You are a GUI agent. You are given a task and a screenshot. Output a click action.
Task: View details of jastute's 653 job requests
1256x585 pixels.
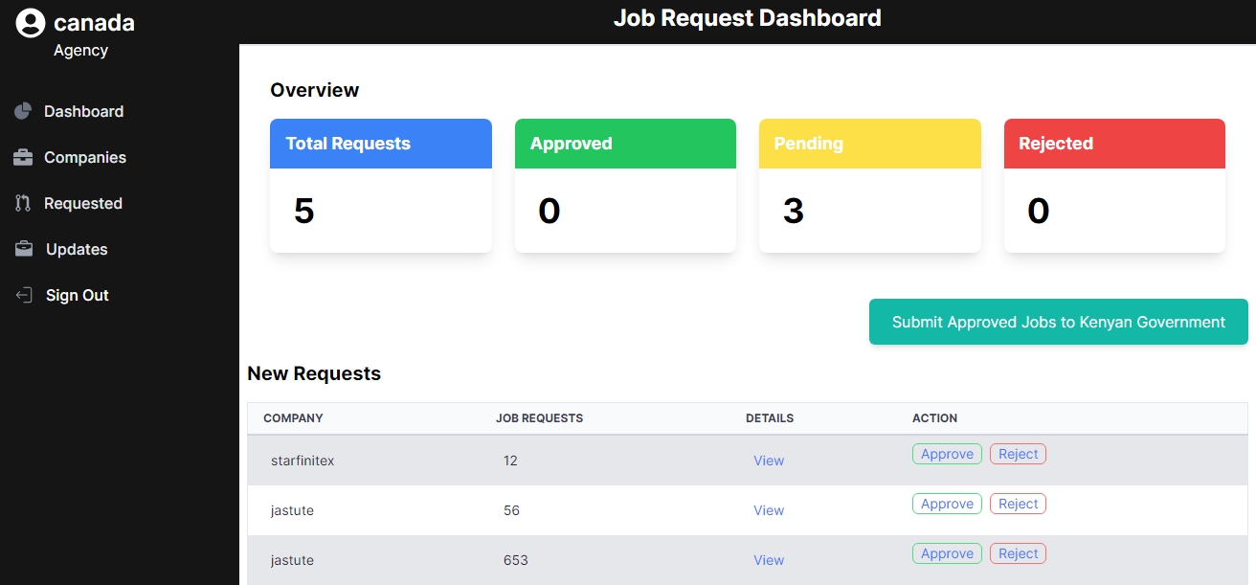[x=769, y=560]
